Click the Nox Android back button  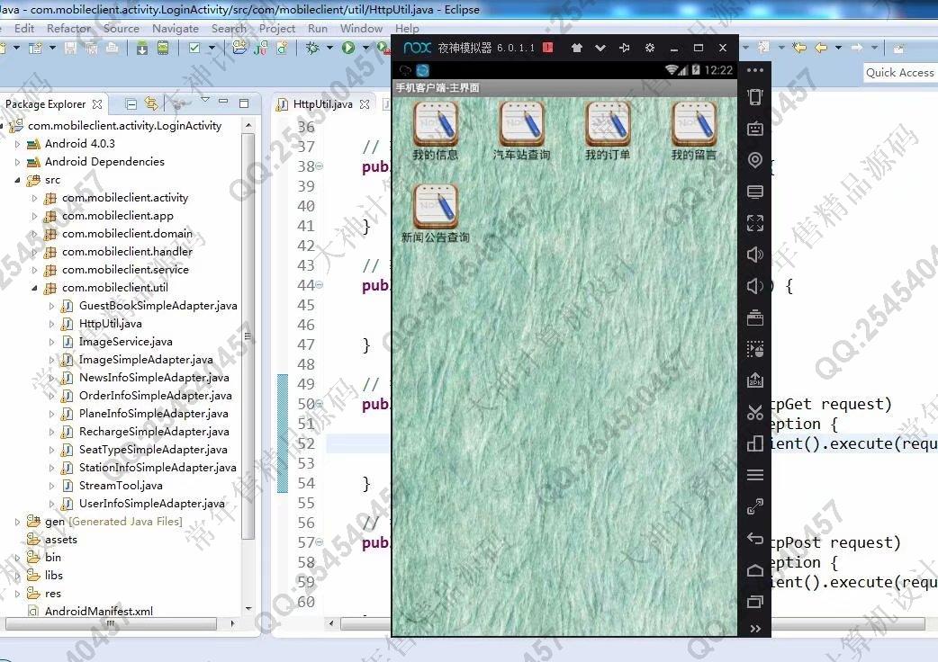(755, 538)
